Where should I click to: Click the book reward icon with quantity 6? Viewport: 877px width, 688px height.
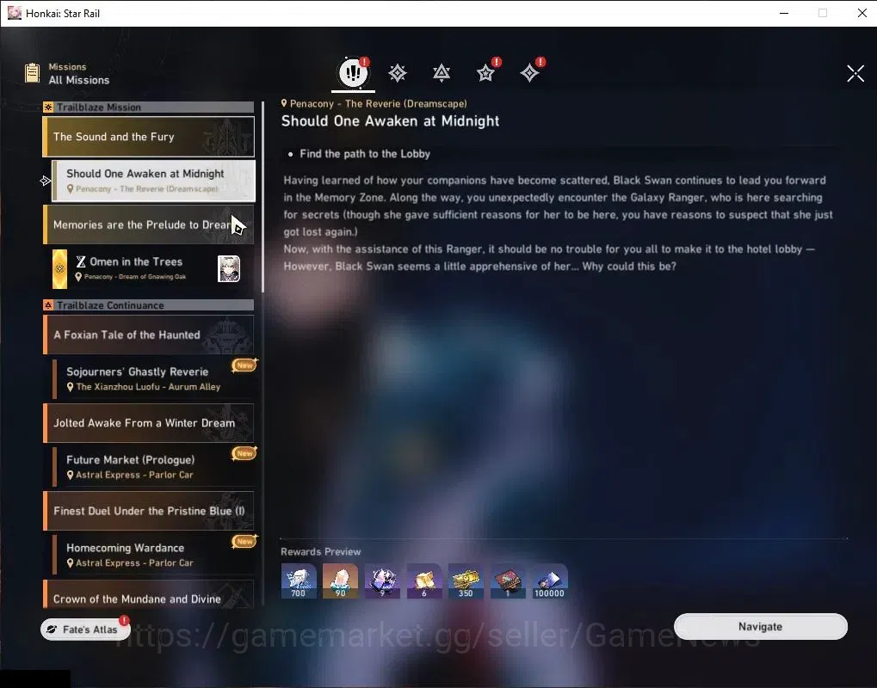pos(424,581)
